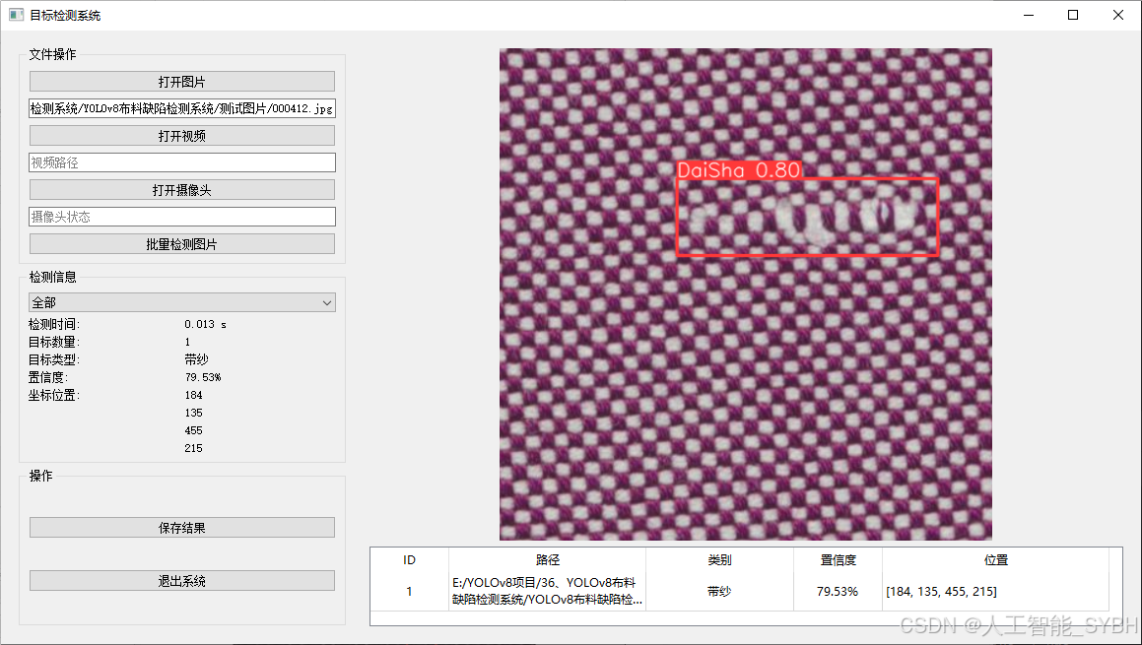Click the ID column header
Screen dimensions: 1142x645
click(x=409, y=560)
